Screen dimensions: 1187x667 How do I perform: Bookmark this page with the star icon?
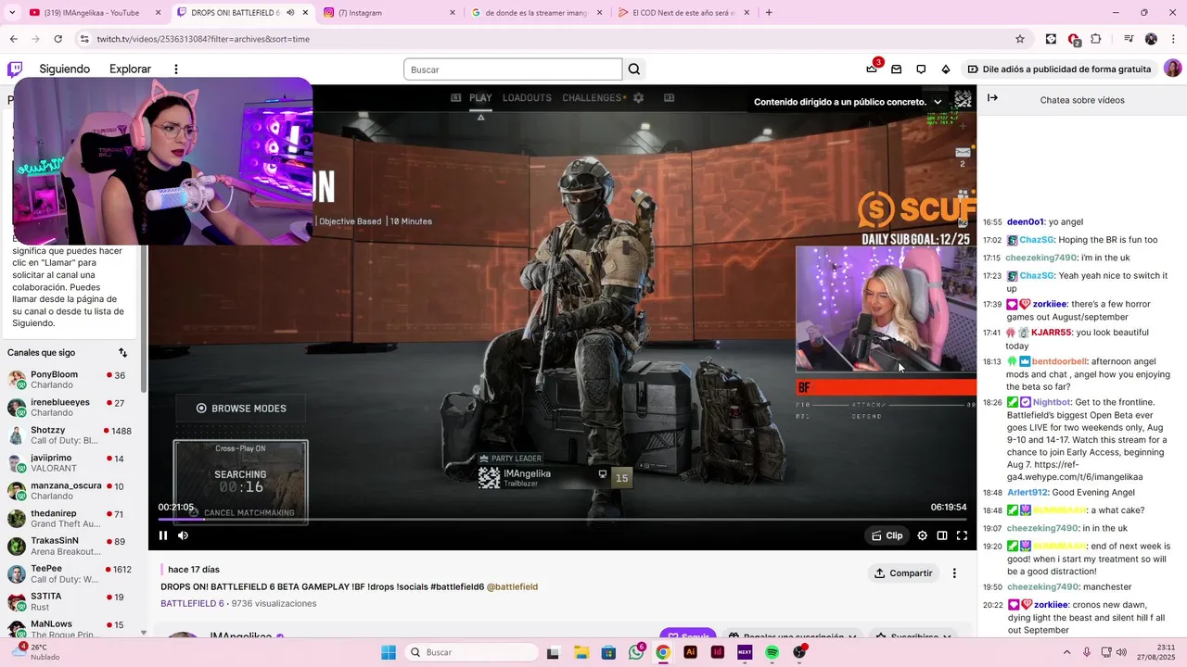[x=1020, y=39]
